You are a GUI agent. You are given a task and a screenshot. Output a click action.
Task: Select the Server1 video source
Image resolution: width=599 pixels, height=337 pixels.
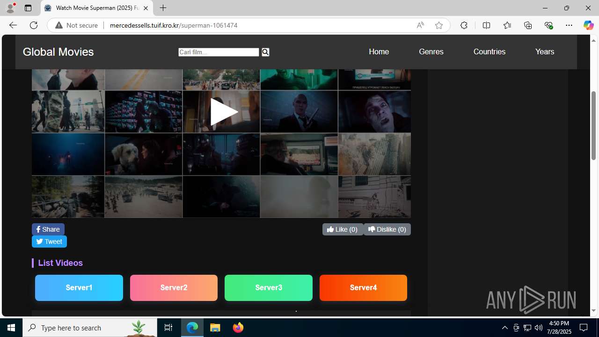[x=79, y=287]
